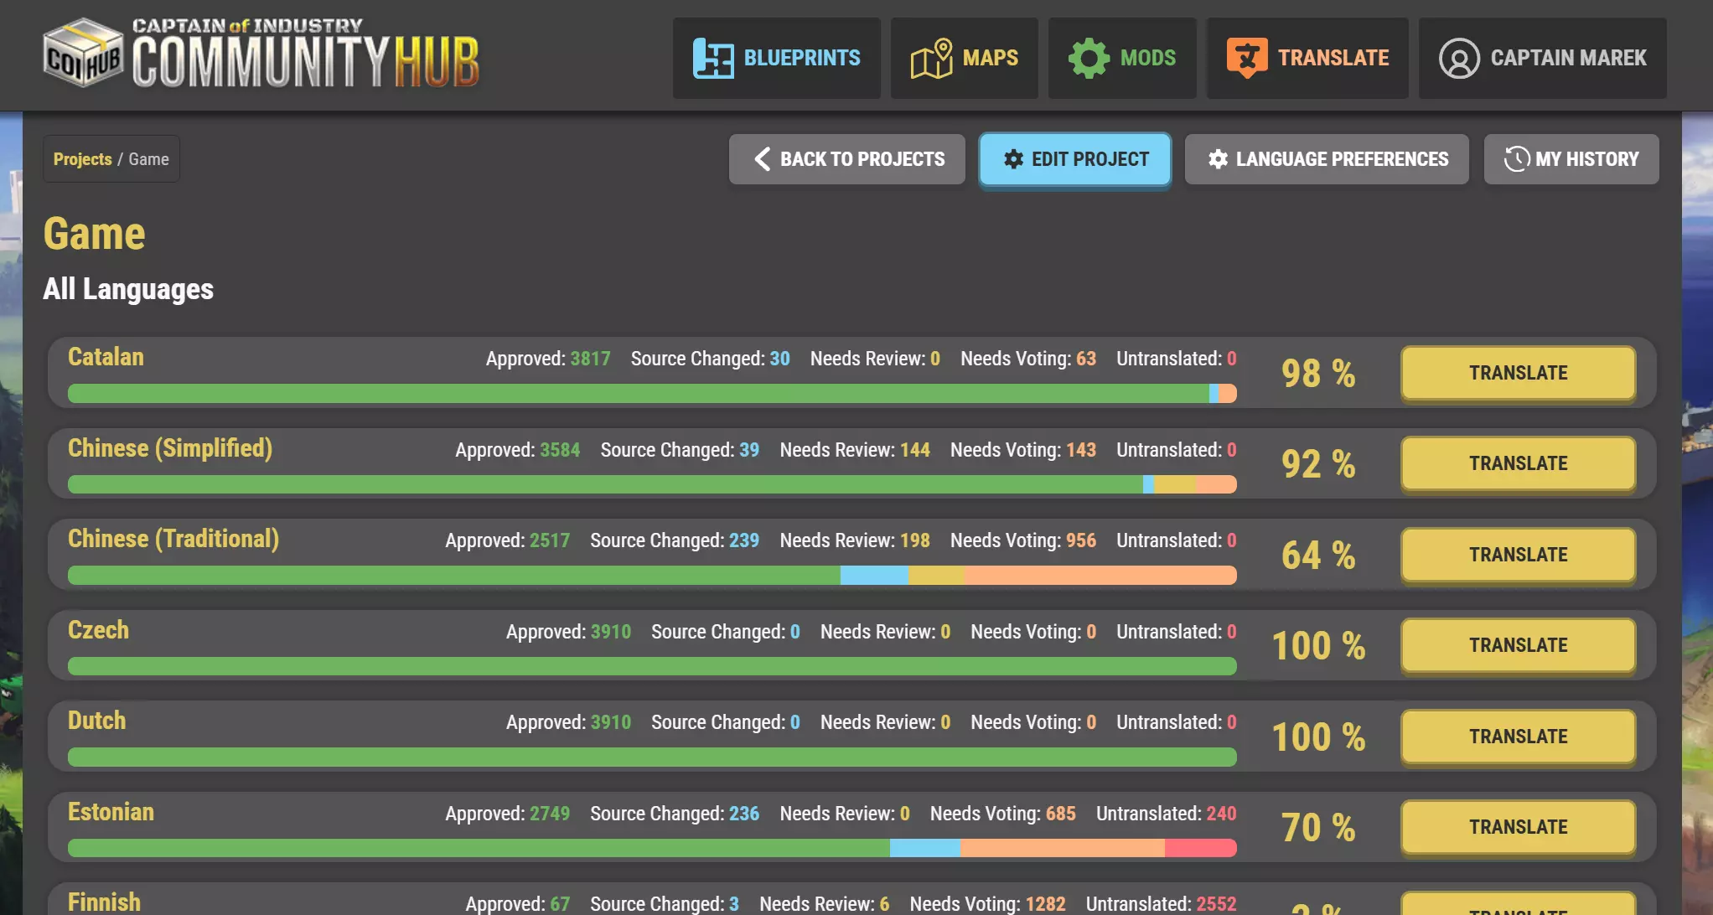This screenshot has width=1713, height=915.
Task: Click the gear icon in Language Preferences
Action: pyautogui.click(x=1218, y=159)
